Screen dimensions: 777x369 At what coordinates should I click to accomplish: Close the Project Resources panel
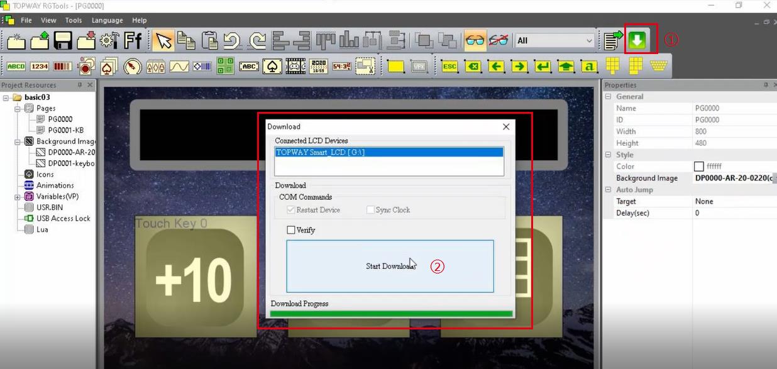tap(90, 85)
